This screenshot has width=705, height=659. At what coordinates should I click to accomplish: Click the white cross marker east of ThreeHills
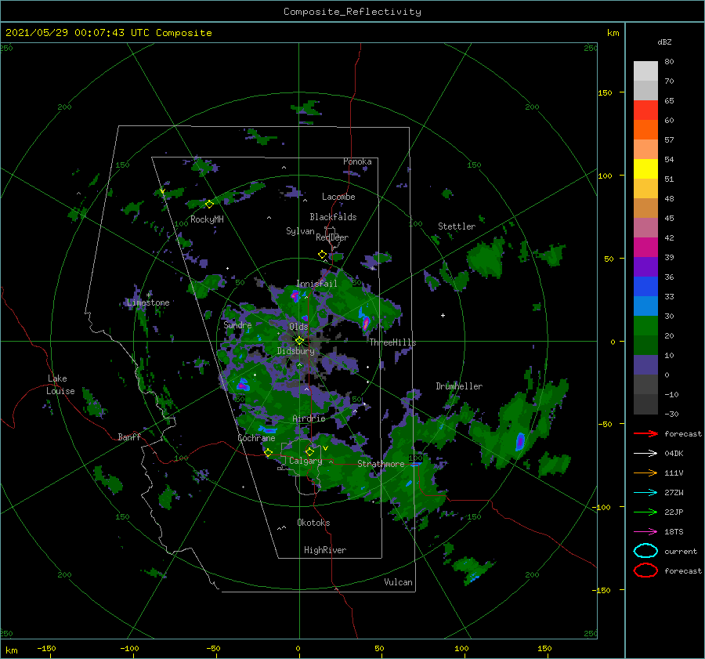pos(443,315)
